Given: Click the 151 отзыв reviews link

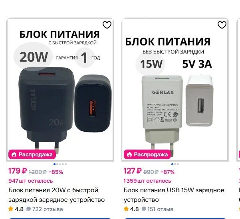Looking at the screenshot, I should [160, 209].
